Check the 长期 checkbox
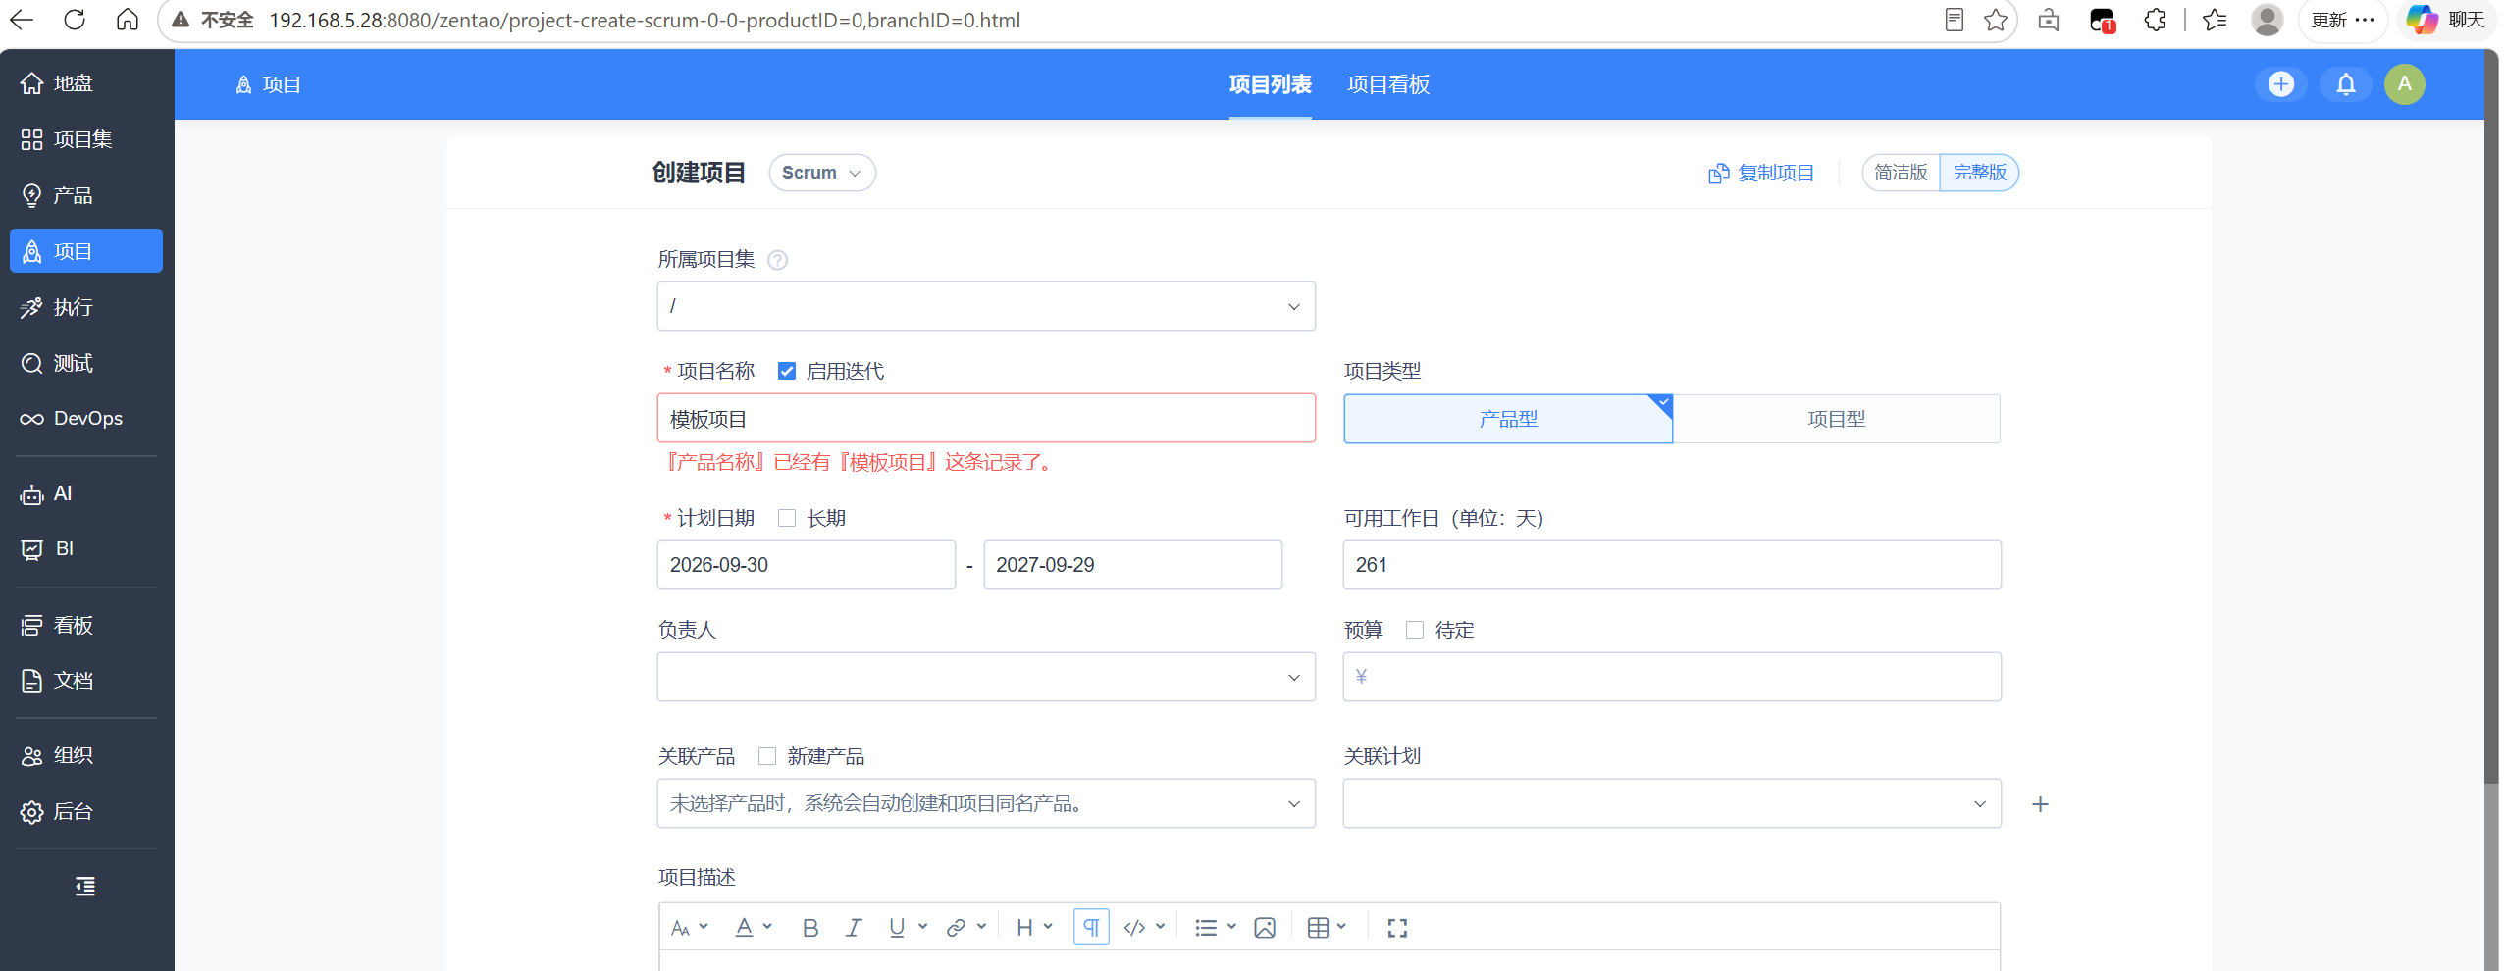 click(787, 518)
